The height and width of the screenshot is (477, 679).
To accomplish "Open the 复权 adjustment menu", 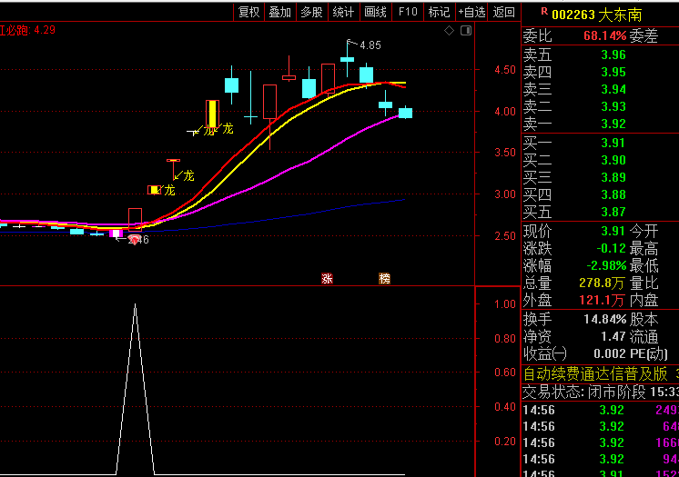I will click(249, 12).
